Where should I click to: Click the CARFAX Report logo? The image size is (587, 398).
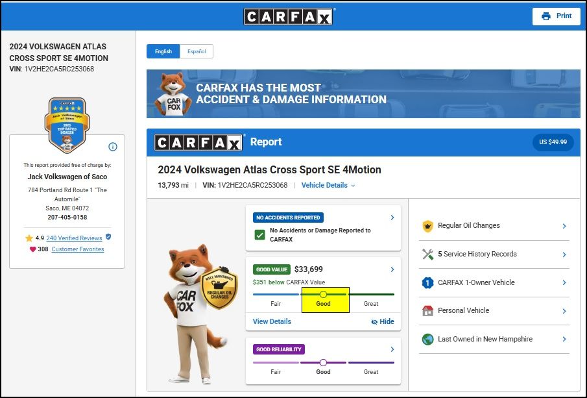coord(198,142)
